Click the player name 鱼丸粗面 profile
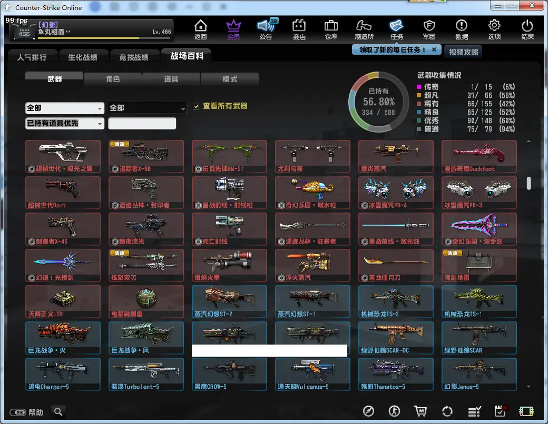 click(x=54, y=32)
